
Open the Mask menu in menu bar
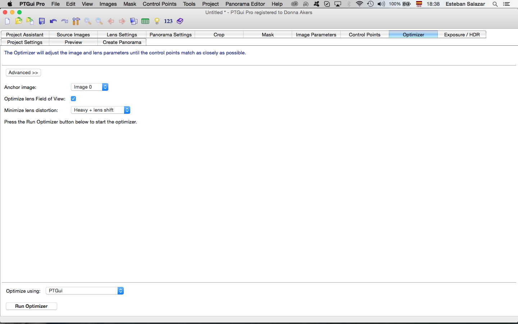[x=129, y=4]
